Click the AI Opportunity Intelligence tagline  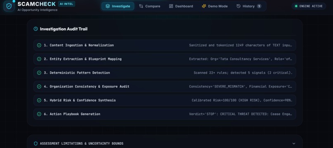click(x=37, y=10)
